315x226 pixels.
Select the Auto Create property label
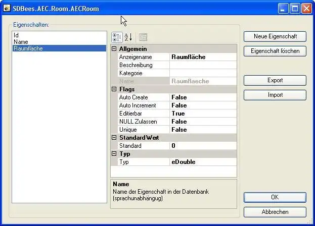[x=144, y=97]
